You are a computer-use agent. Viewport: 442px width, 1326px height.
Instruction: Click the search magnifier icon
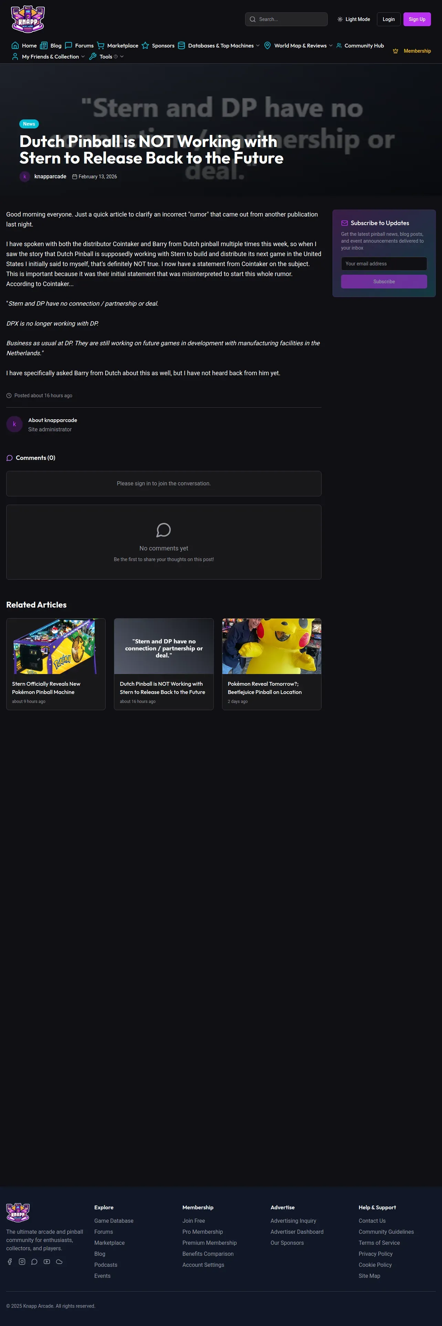click(253, 20)
